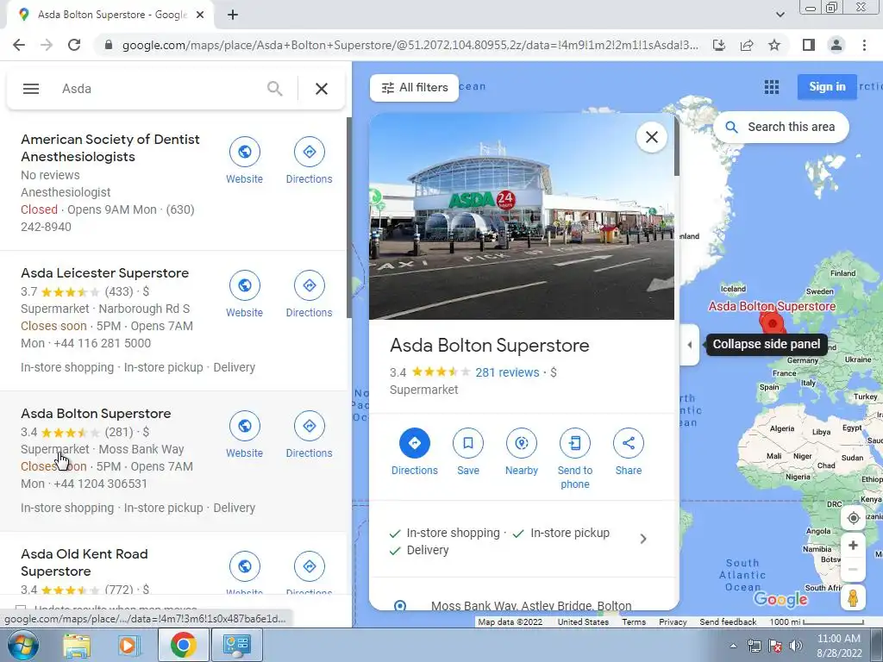View the Asda store photo
883x662 pixels.
(x=522, y=216)
